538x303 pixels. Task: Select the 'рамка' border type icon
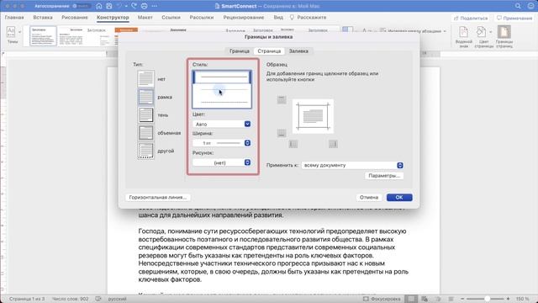145,97
